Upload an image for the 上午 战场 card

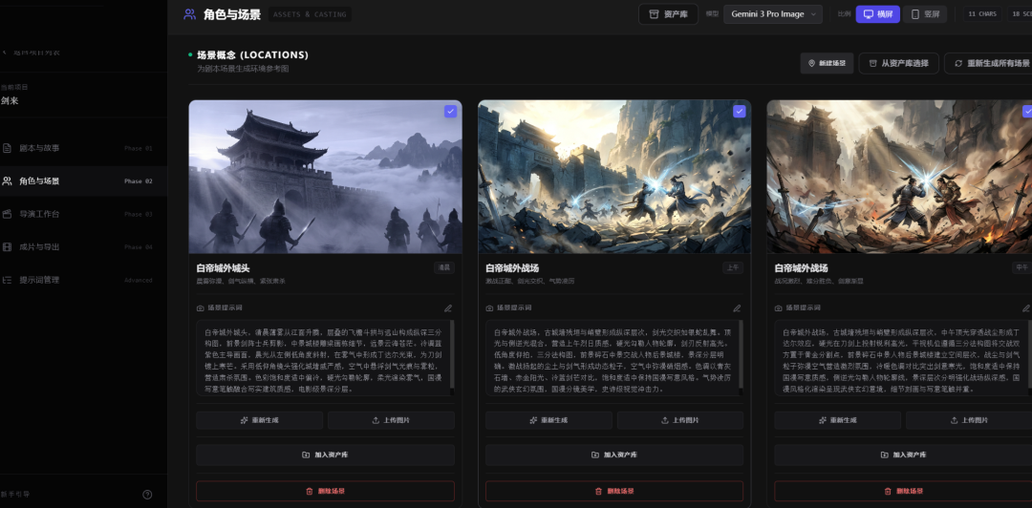(680, 420)
